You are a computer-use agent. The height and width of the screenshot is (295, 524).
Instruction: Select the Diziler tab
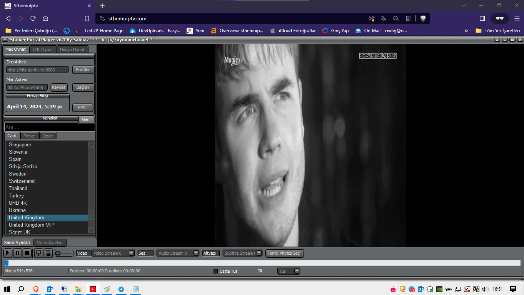[48, 136]
